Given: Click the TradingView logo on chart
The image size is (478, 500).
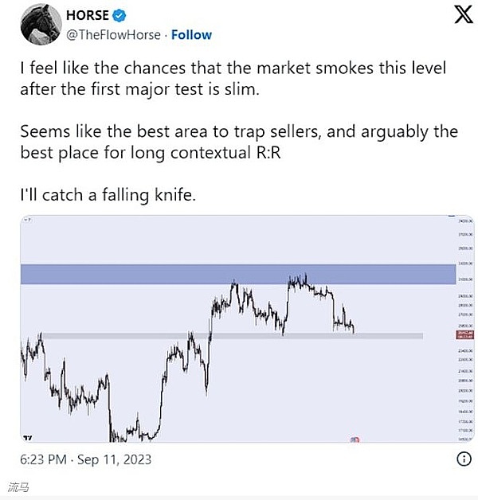Looking at the screenshot, I should (28, 437).
